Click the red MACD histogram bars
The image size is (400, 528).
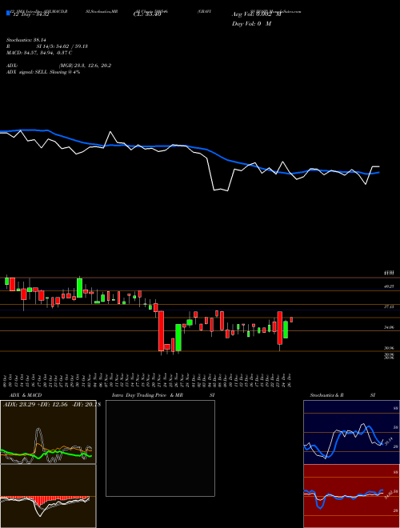[42, 500]
